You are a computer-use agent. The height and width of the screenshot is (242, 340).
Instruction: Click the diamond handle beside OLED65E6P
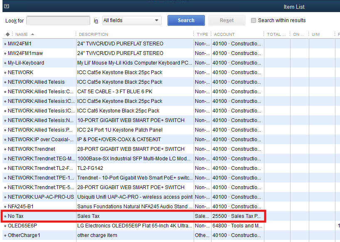pos(5,226)
